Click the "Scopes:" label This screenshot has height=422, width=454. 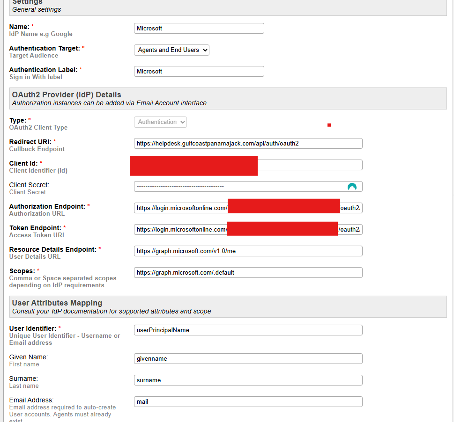pyautogui.click(x=22, y=271)
